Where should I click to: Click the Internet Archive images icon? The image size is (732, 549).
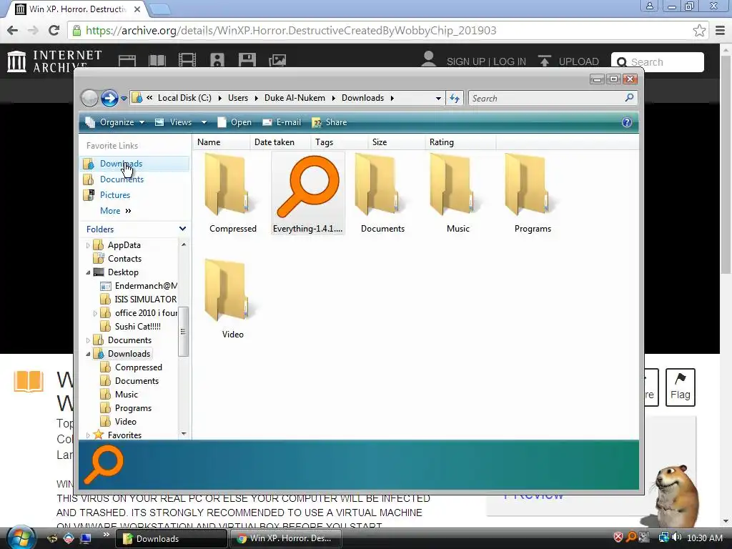click(277, 60)
